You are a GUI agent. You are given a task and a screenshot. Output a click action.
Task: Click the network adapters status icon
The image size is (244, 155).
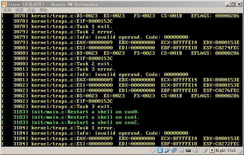(x=174, y=150)
